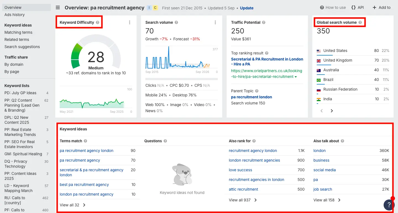Click the Update link
Screen dimensions: 398x213
(247, 8)
